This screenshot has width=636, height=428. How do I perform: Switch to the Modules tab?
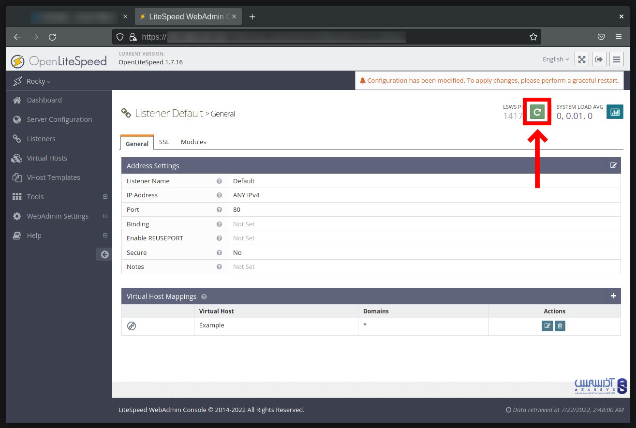point(193,142)
